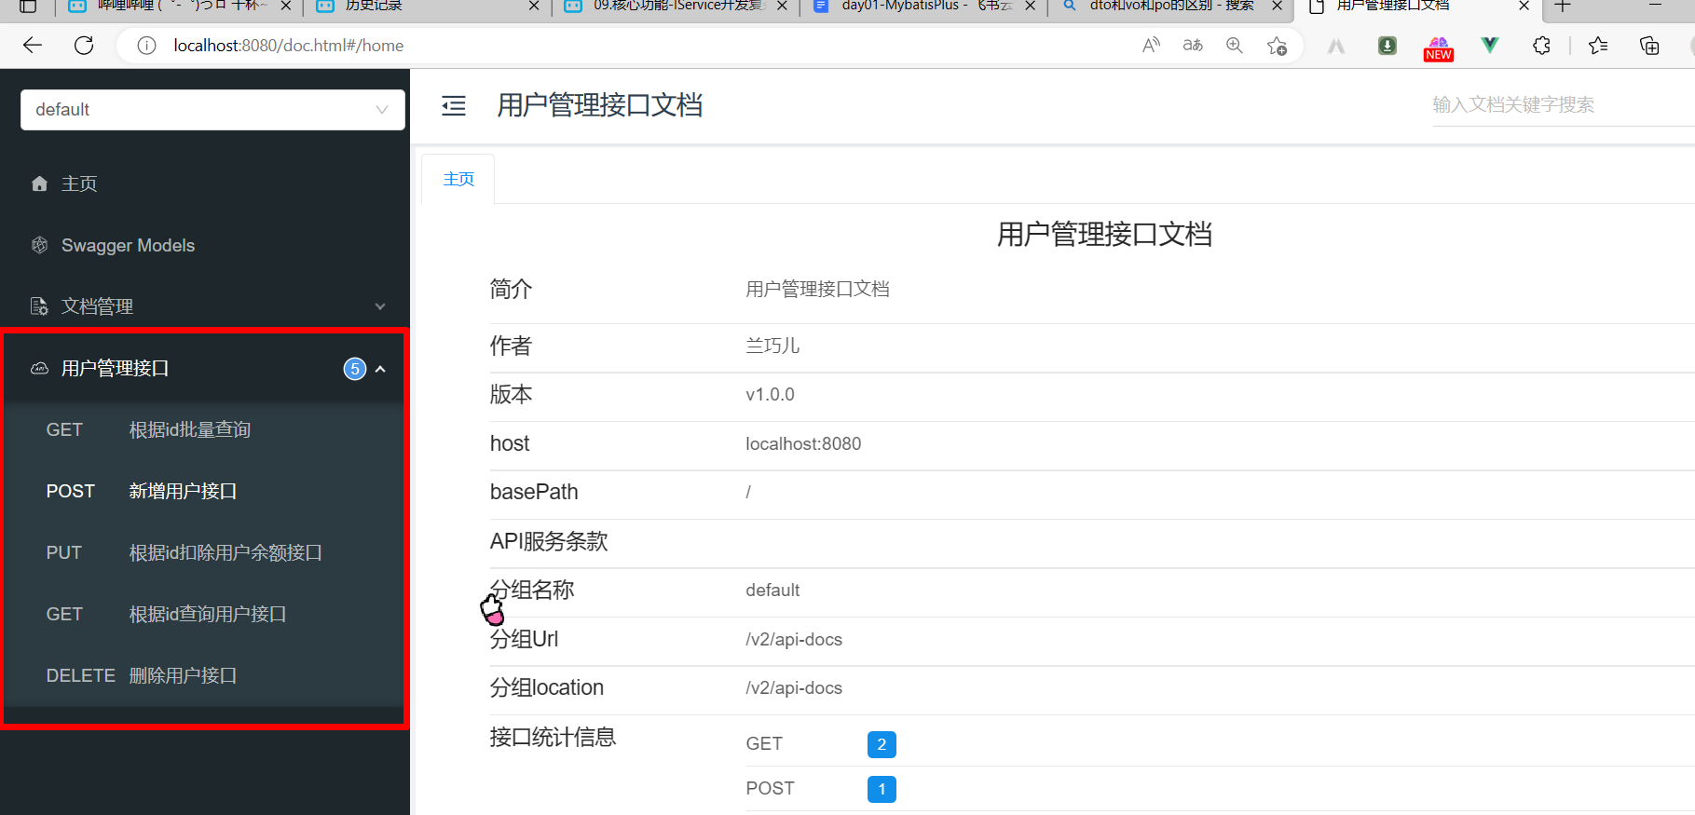Viewport: 1695px width, 815px height.
Task: Switch to the dto和vo和po的区别 search tab
Action: pos(1171,7)
